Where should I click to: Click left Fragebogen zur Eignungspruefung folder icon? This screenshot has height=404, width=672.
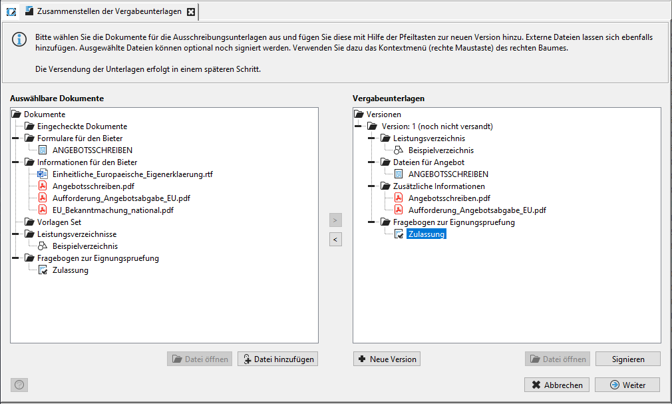coord(29,258)
